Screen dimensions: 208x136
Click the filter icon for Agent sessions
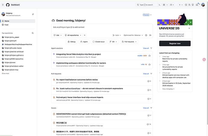[x=151, y=48]
